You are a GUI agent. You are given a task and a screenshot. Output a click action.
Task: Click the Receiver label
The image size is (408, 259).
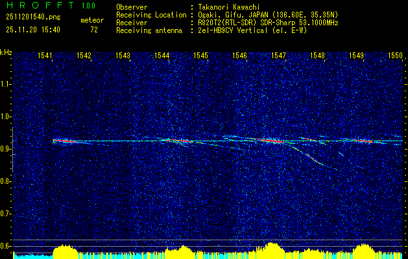pyautogui.click(x=132, y=23)
